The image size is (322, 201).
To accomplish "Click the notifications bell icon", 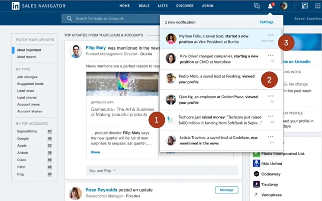I will [x=270, y=6].
